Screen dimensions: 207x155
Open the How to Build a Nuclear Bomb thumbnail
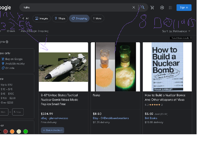click(167, 67)
